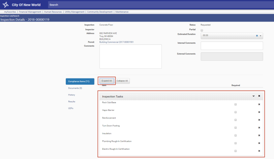274x159 pixels.
Task: Go to the Inspection List/Search breadcrumb
Action: point(10,16)
